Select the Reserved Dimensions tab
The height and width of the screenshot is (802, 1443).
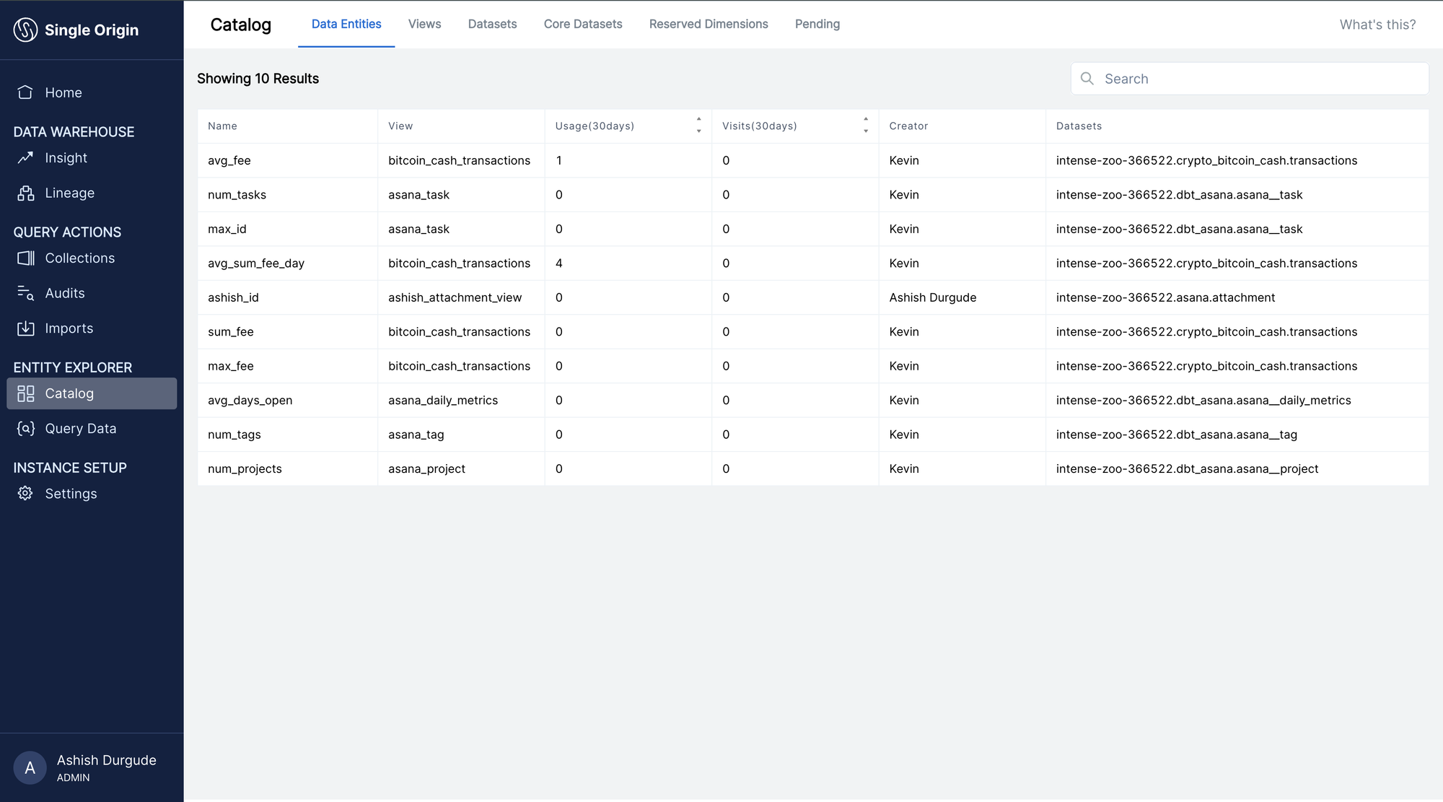pyautogui.click(x=708, y=24)
